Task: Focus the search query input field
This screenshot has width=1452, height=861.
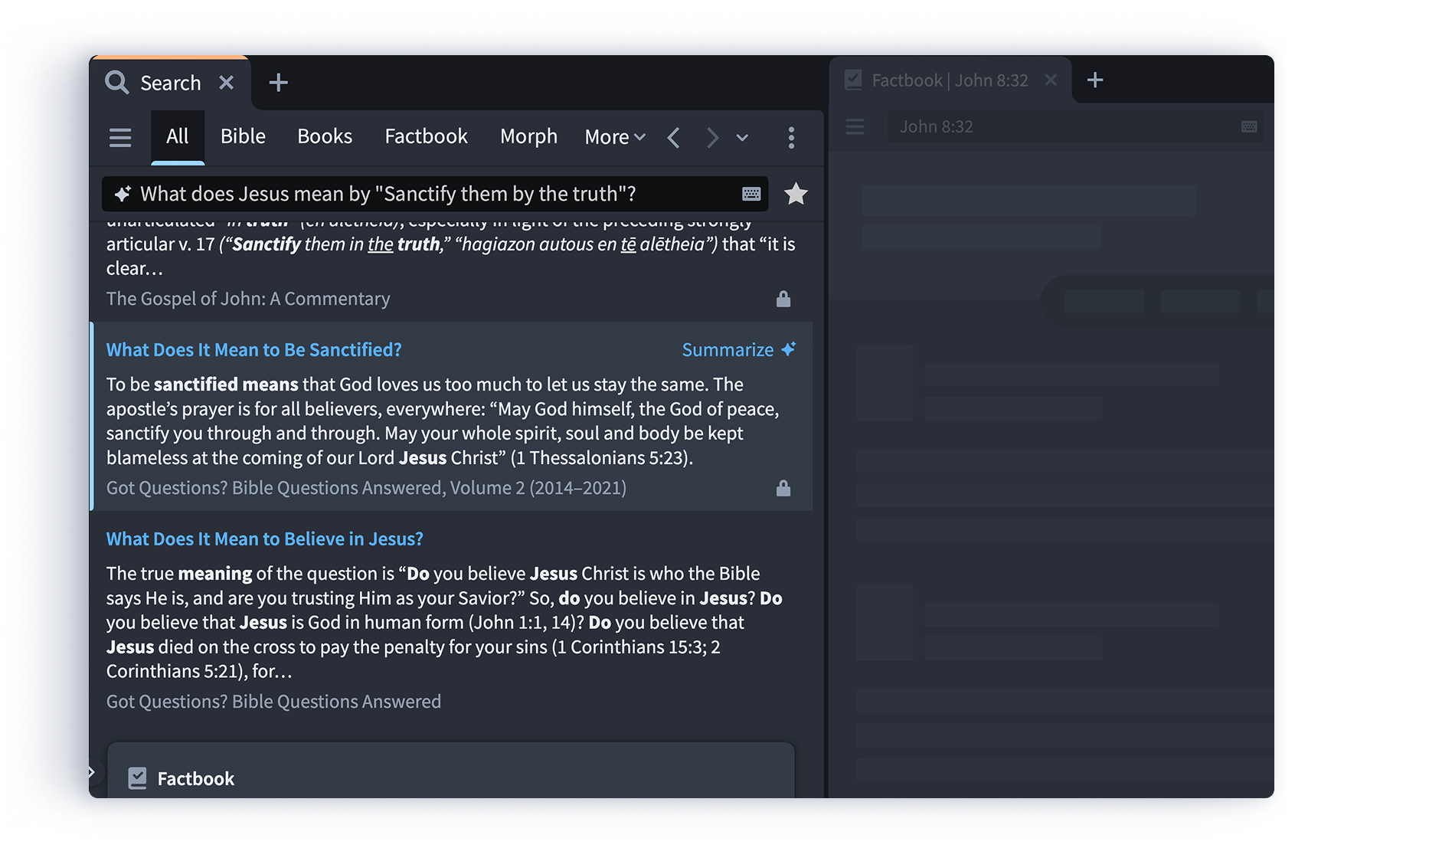Action: point(435,194)
